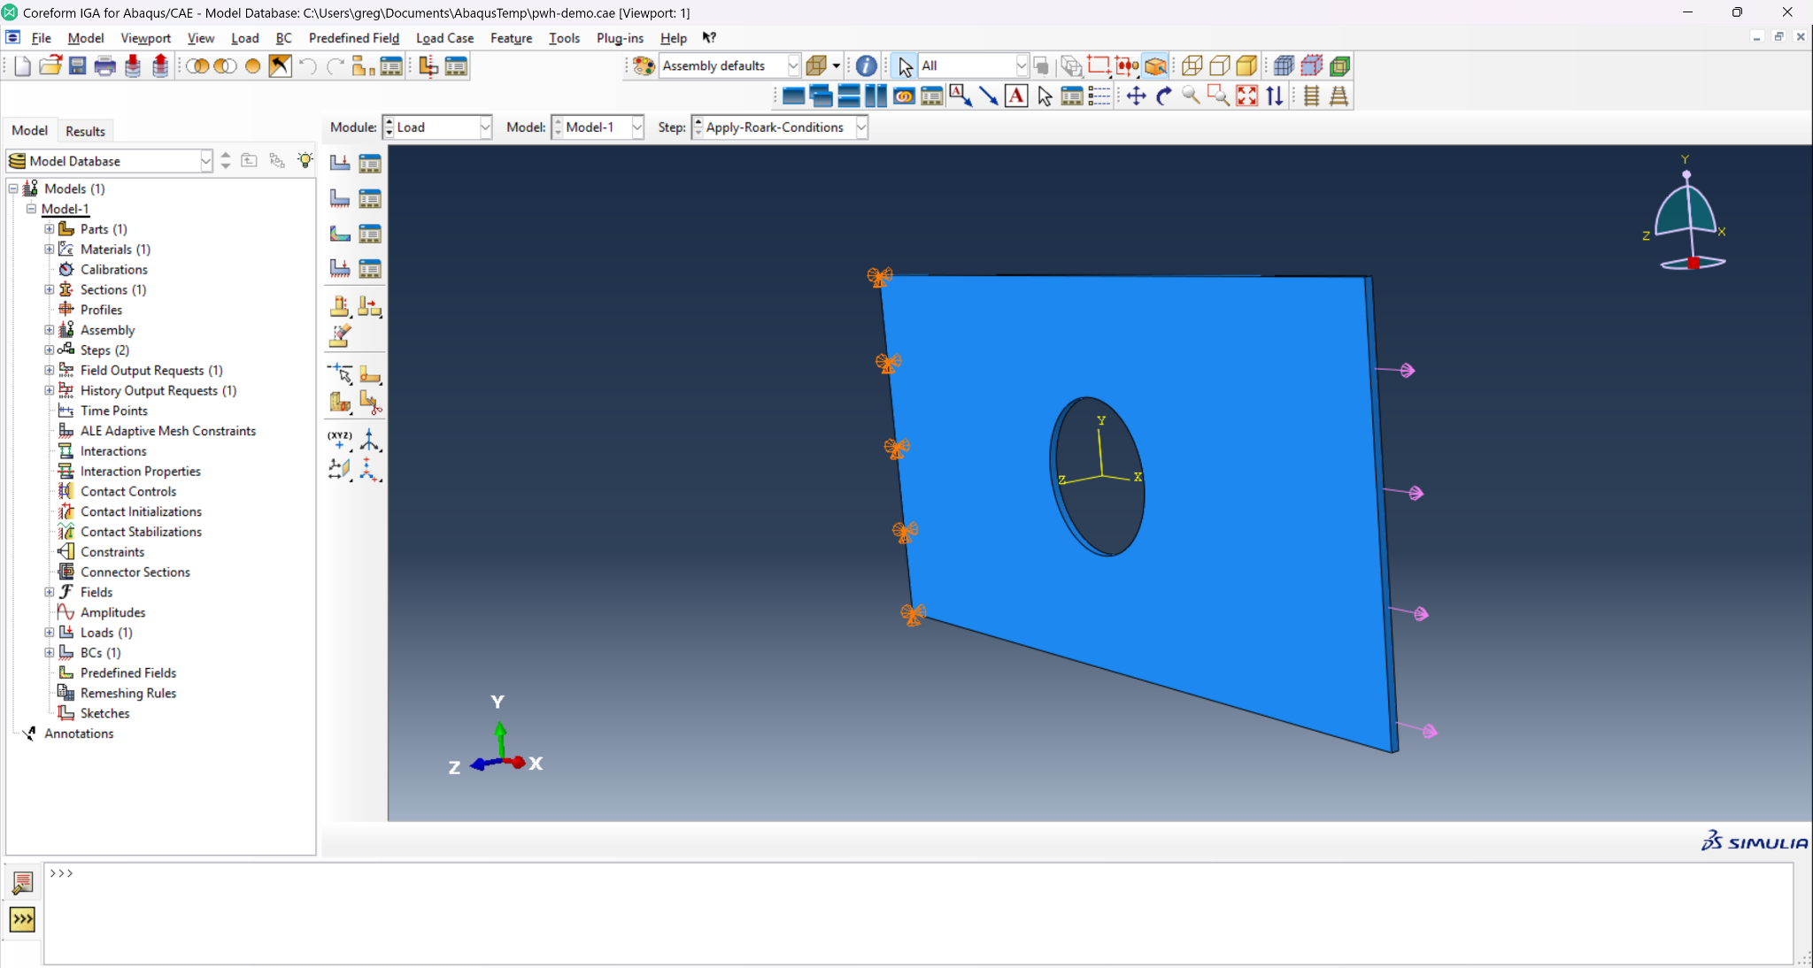Select Sketches in the model tree
The image size is (1813, 968).
click(x=104, y=713)
